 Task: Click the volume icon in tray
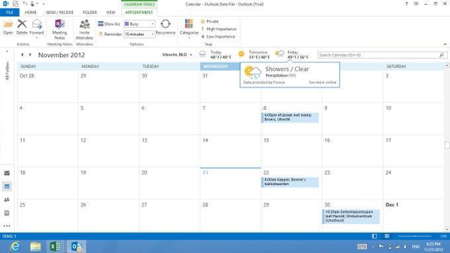[x=405, y=246]
